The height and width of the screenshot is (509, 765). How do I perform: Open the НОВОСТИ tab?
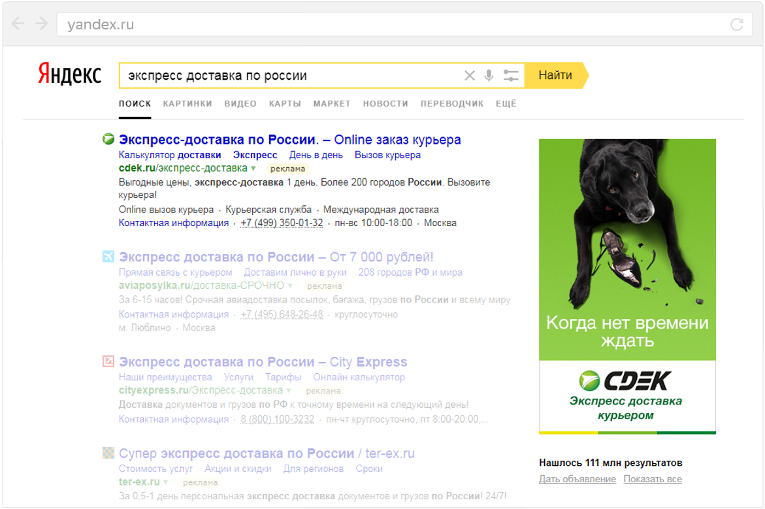(x=385, y=103)
